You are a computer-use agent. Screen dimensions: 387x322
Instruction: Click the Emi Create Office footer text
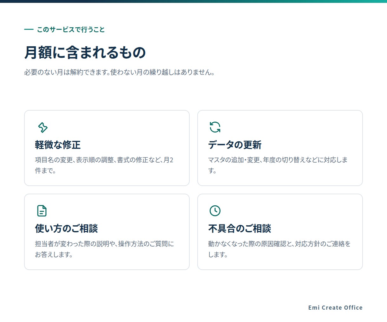[x=335, y=307]
